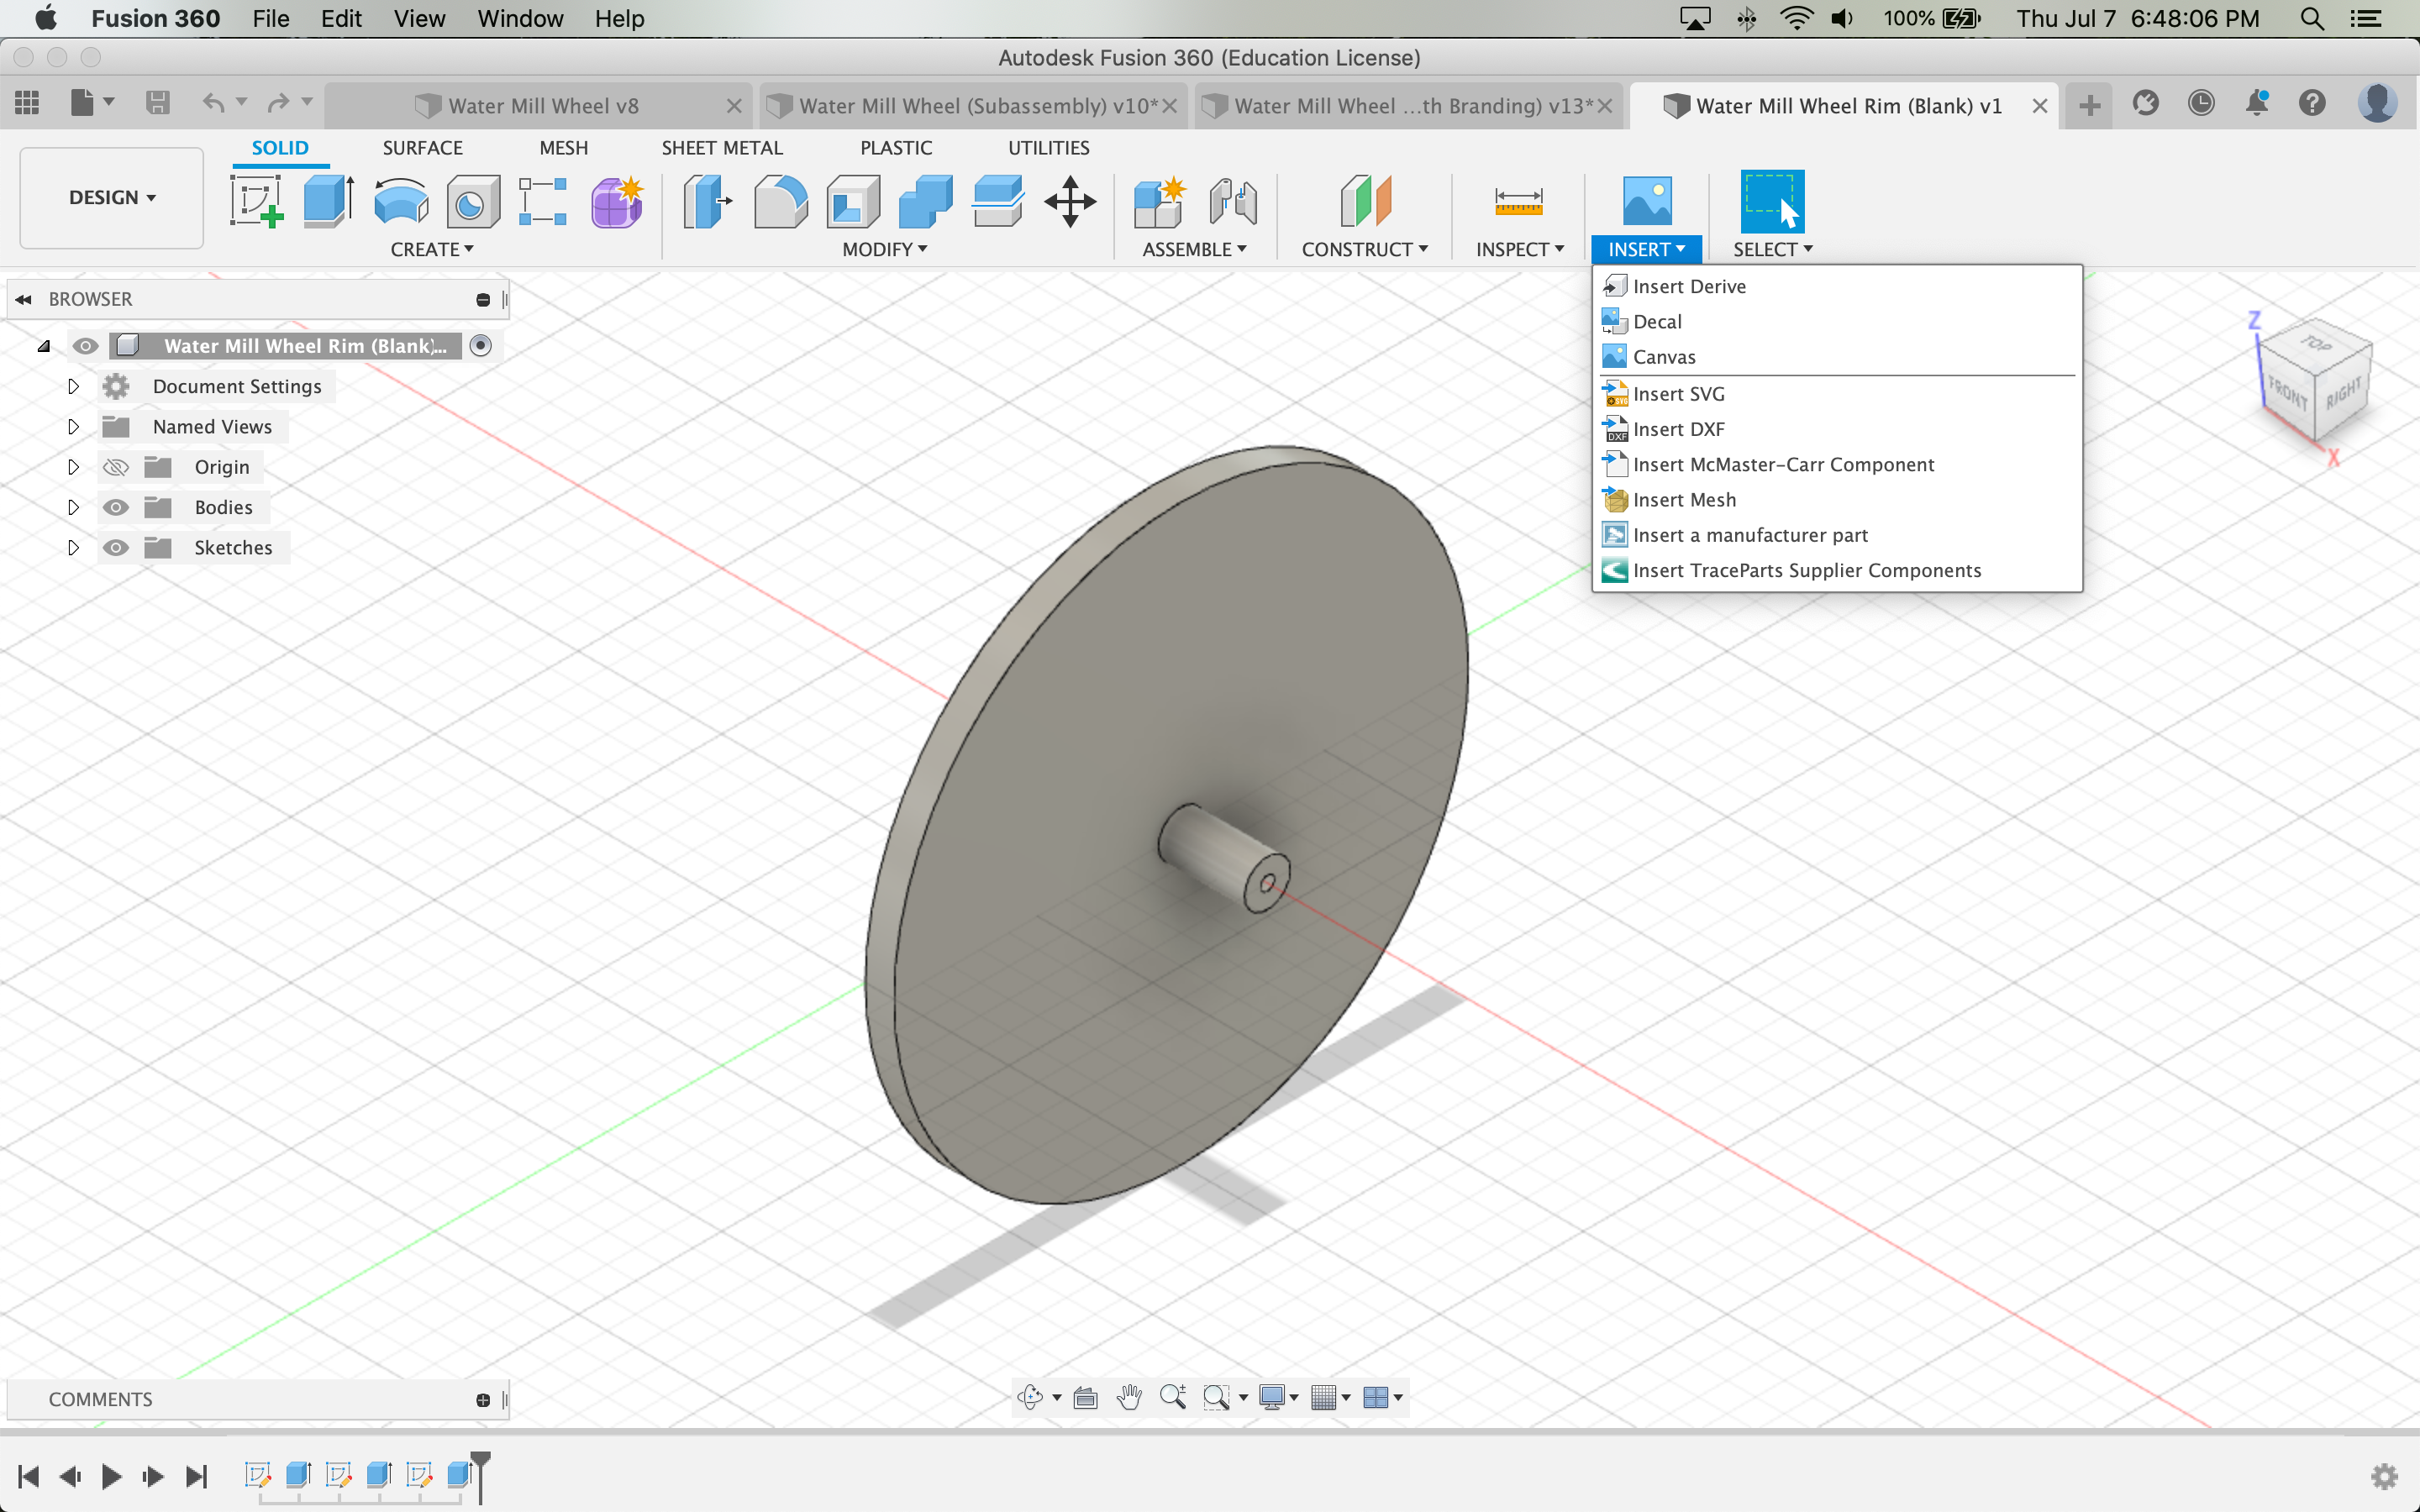Select the New Component tool
This screenshot has width=2420, height=1512.
pyautogui.click(x=1160, y=200)
